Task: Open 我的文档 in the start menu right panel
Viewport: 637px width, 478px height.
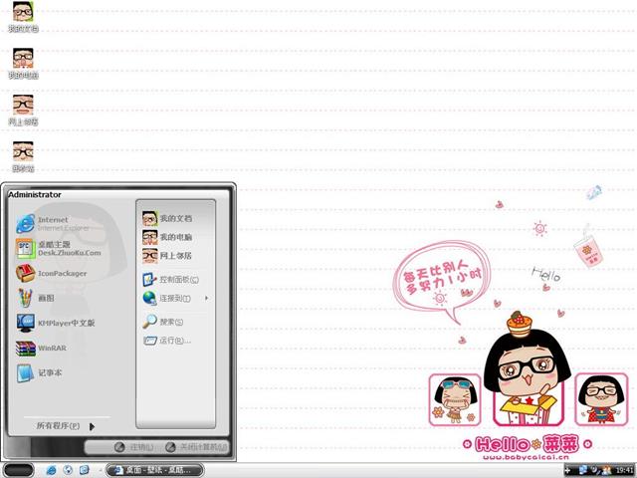Action: click(x=167, y=218)
